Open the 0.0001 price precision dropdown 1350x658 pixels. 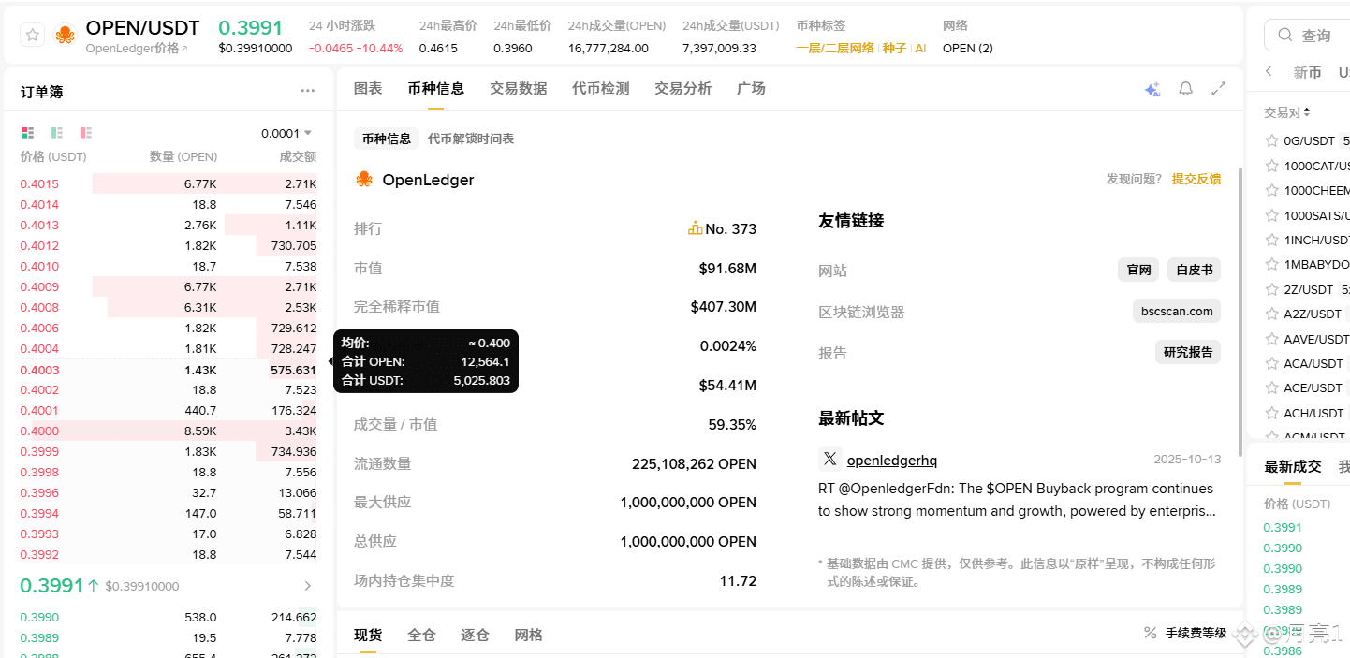[286, 133]
